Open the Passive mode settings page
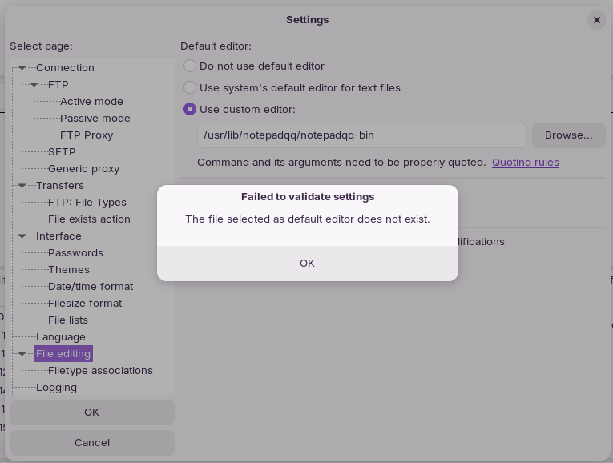 coord(95,119)
